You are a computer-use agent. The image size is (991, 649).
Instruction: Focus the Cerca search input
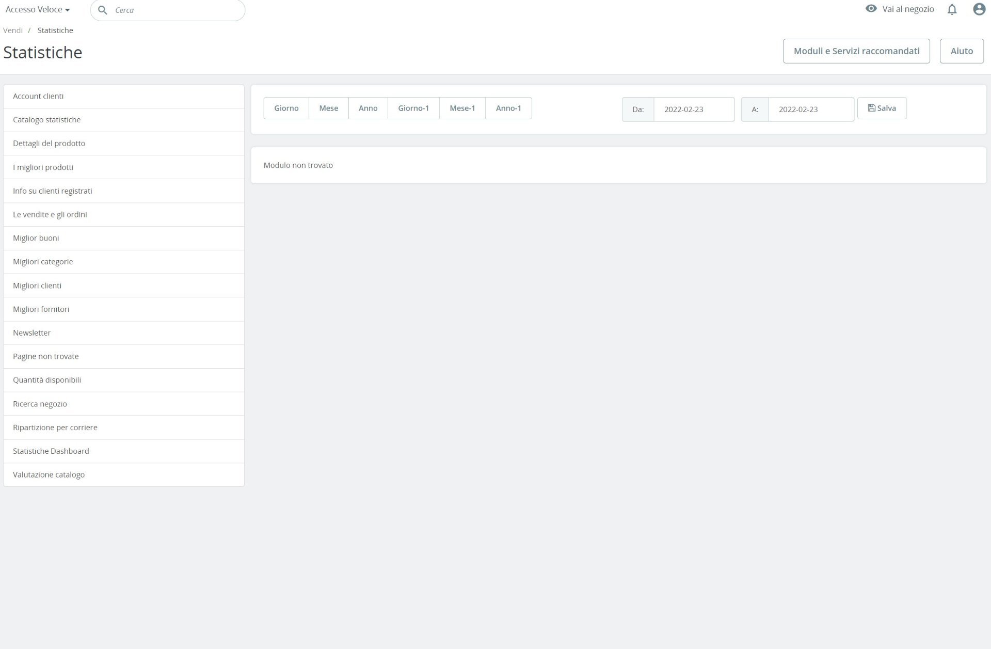click(x=175, y=10)
